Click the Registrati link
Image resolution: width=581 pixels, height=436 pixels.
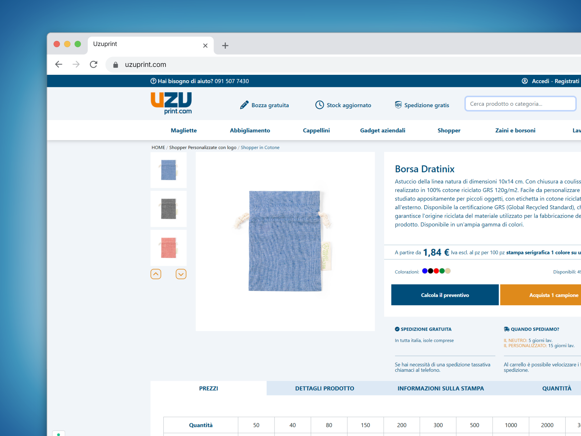pos(567,81)
